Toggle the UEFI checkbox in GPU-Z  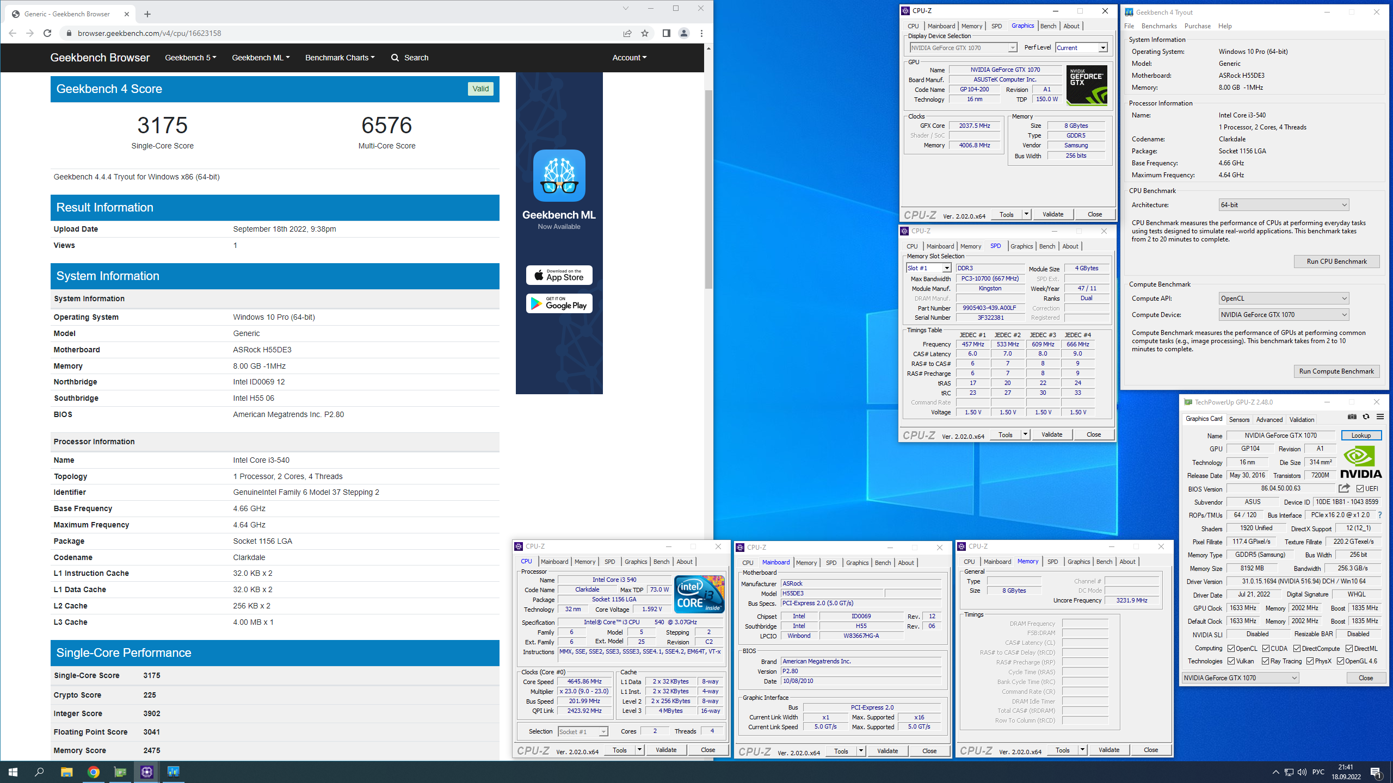click(1360, 488)
